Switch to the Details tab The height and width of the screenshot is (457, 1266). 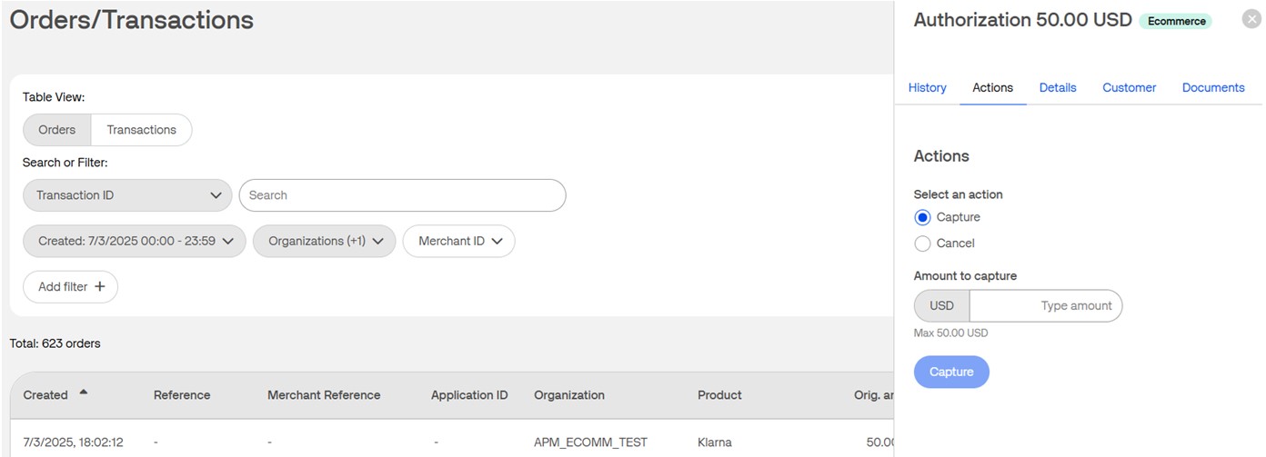1058,88
